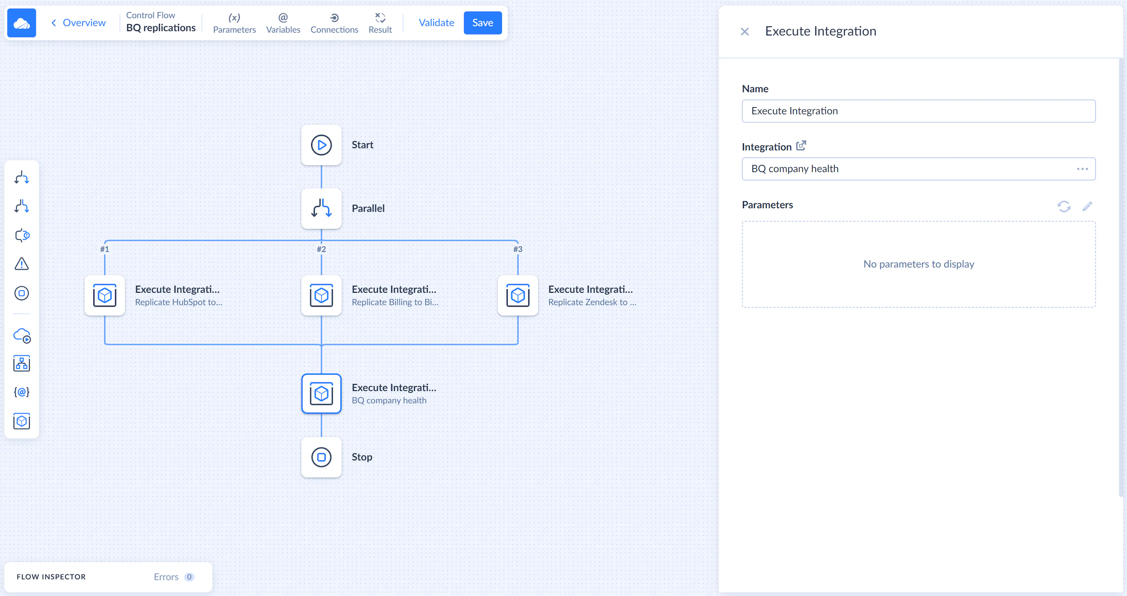Click the 'Replicate Zendesk to ...' label
The image size is (1127, 596).
click(x=592, y=302)
